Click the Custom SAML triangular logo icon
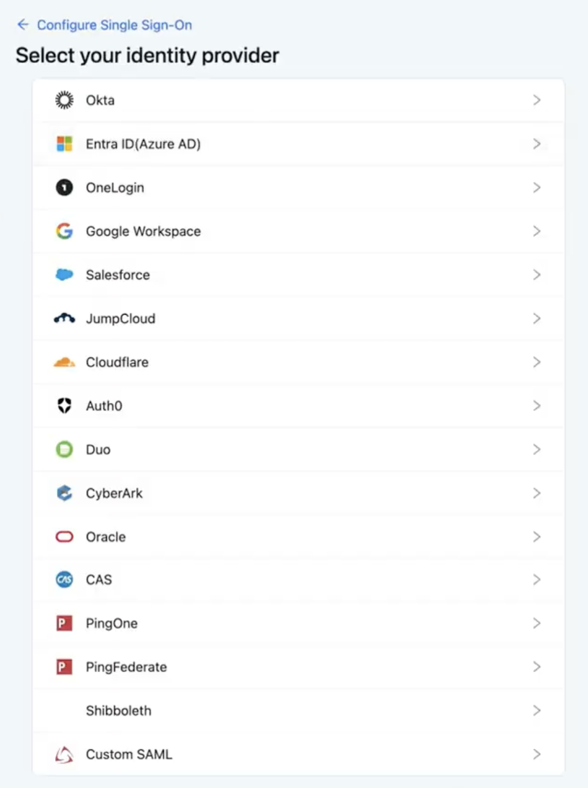Viewport: 588px width, 788px height. click(64, 755)
